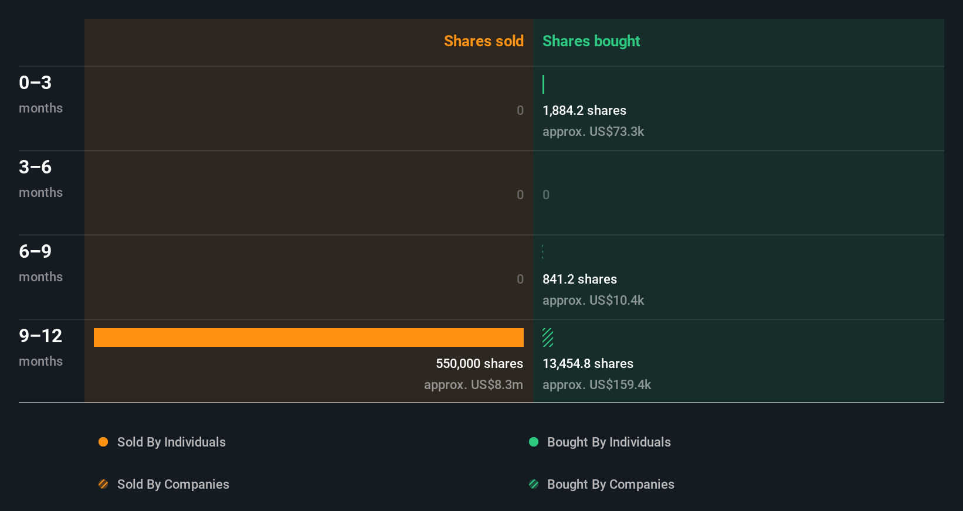Click the 0 bought value in 3–6 months row
Image resolution: width=963 pixels, height=511 pixels.
point(546,195)
